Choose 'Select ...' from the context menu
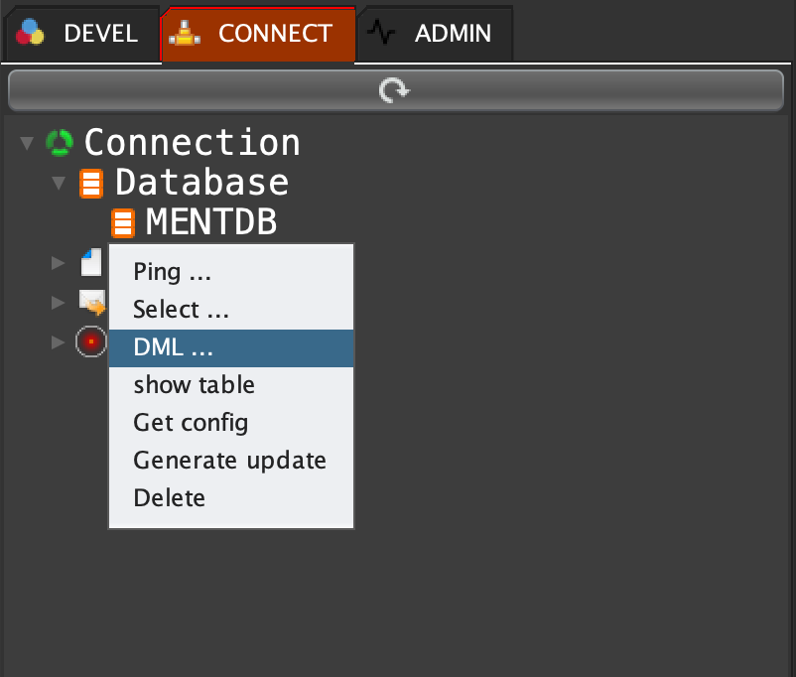This screenshot has width=796, height=677. pos(181,310)
